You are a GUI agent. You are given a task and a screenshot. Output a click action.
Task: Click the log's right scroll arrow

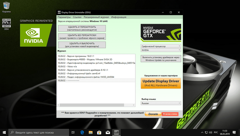pyautogui.click(x=134, y=105)
